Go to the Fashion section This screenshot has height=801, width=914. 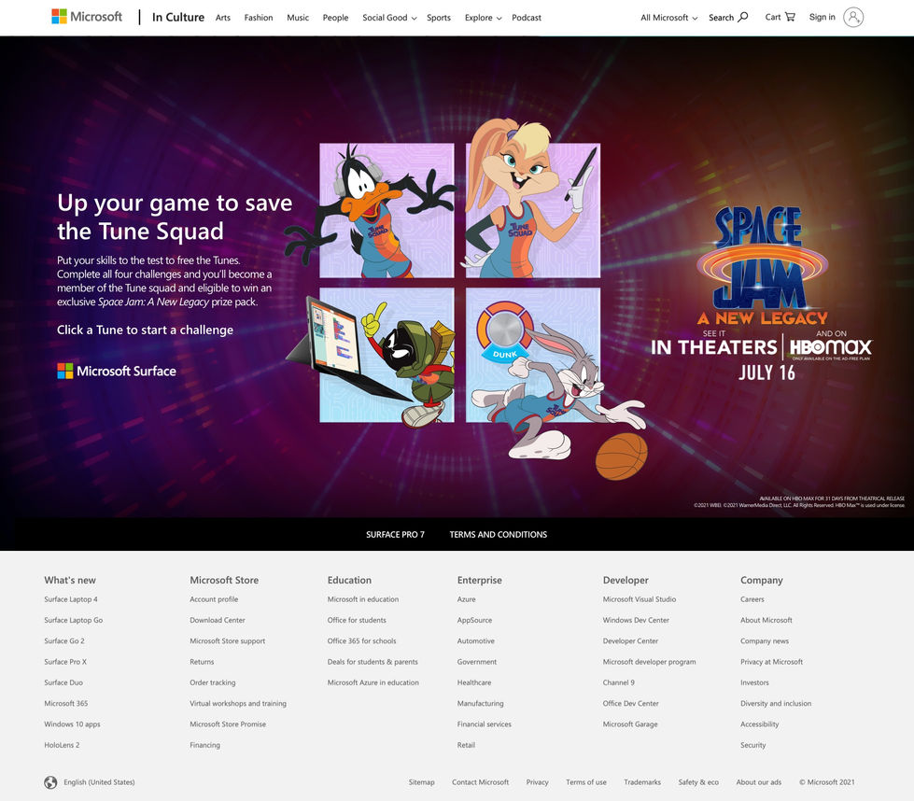pos(259,18)
